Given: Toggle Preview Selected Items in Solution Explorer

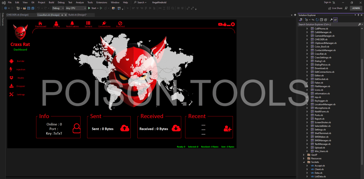Looking at the screenshot, I should 335,20.
